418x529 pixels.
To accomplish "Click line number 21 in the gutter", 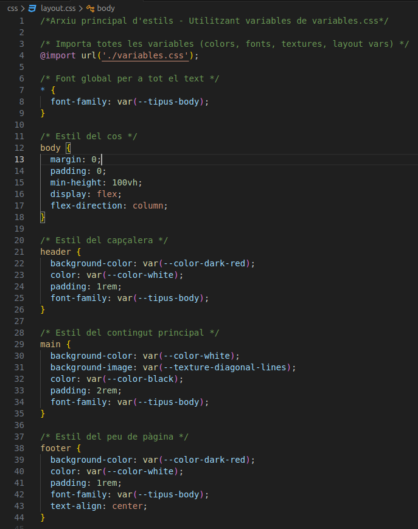I will (19, 252).
